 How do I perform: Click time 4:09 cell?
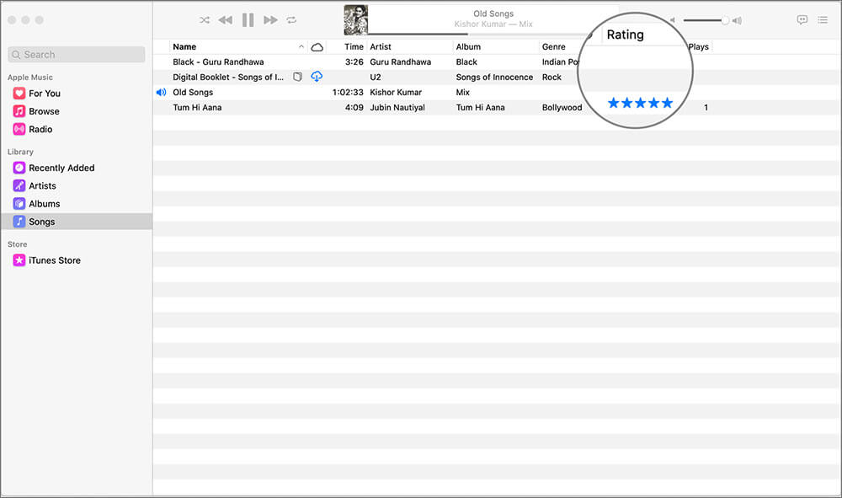coord(354,107)
